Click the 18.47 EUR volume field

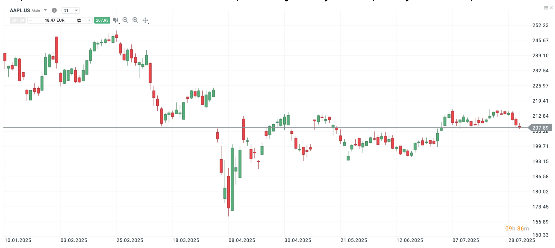[x=55, y=20]
